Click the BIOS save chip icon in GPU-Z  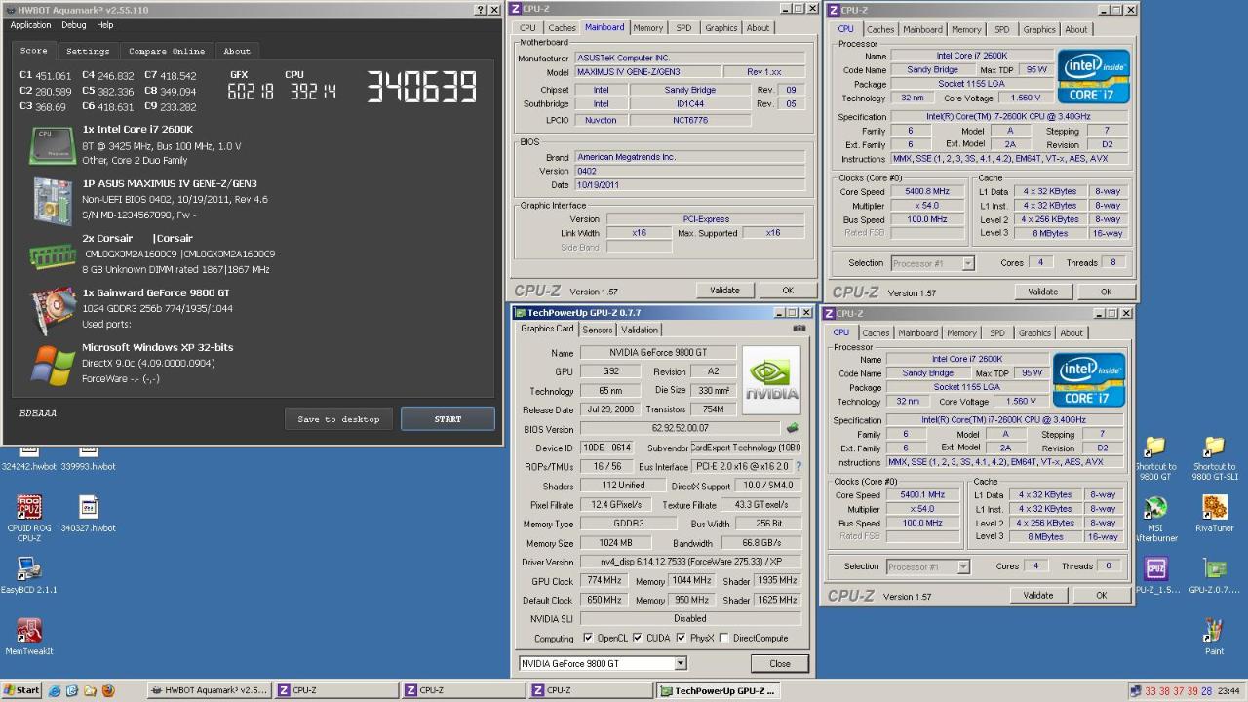[792, 428]
